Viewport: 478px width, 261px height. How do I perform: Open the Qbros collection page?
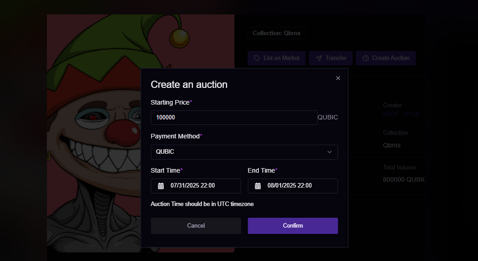(x=391, y=145)
